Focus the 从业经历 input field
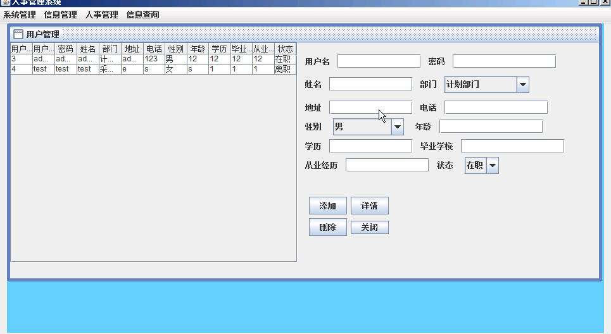The width and height of the screenshot is (611, 334). pos(387,165)
